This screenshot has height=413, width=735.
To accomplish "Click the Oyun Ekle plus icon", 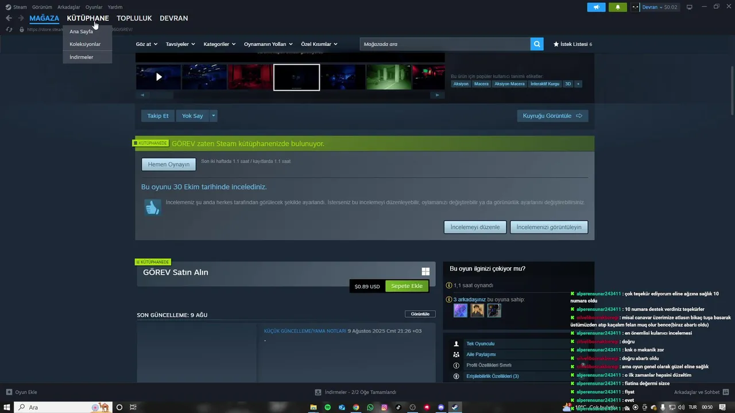I will pos(9,392).
